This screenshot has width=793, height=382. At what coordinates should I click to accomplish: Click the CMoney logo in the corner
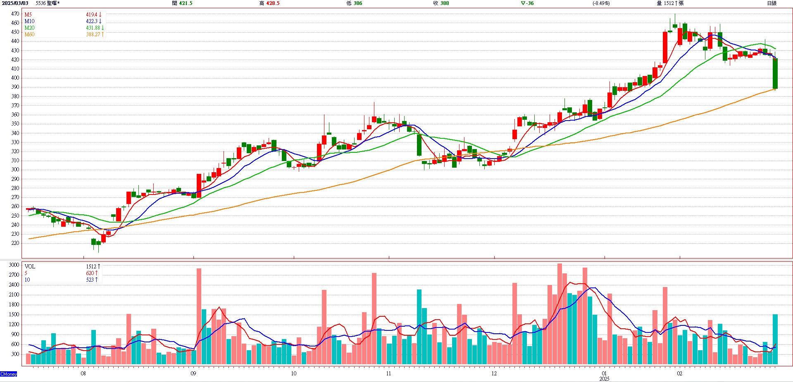pyautogui.click(x=9, y=374)
